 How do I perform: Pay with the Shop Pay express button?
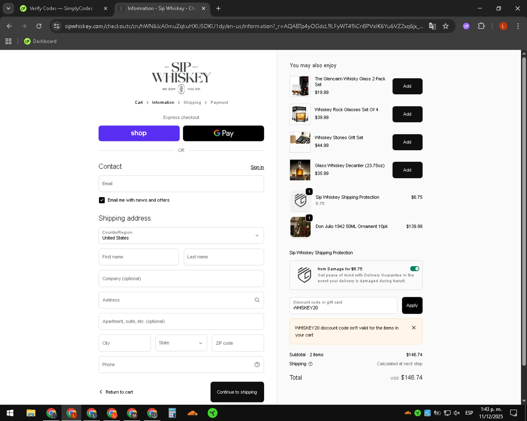139,133
